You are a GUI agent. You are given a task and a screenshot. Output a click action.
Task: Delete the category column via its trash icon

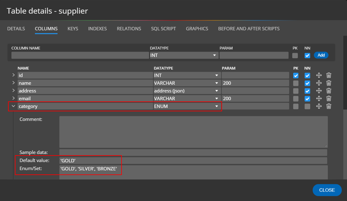329,106
